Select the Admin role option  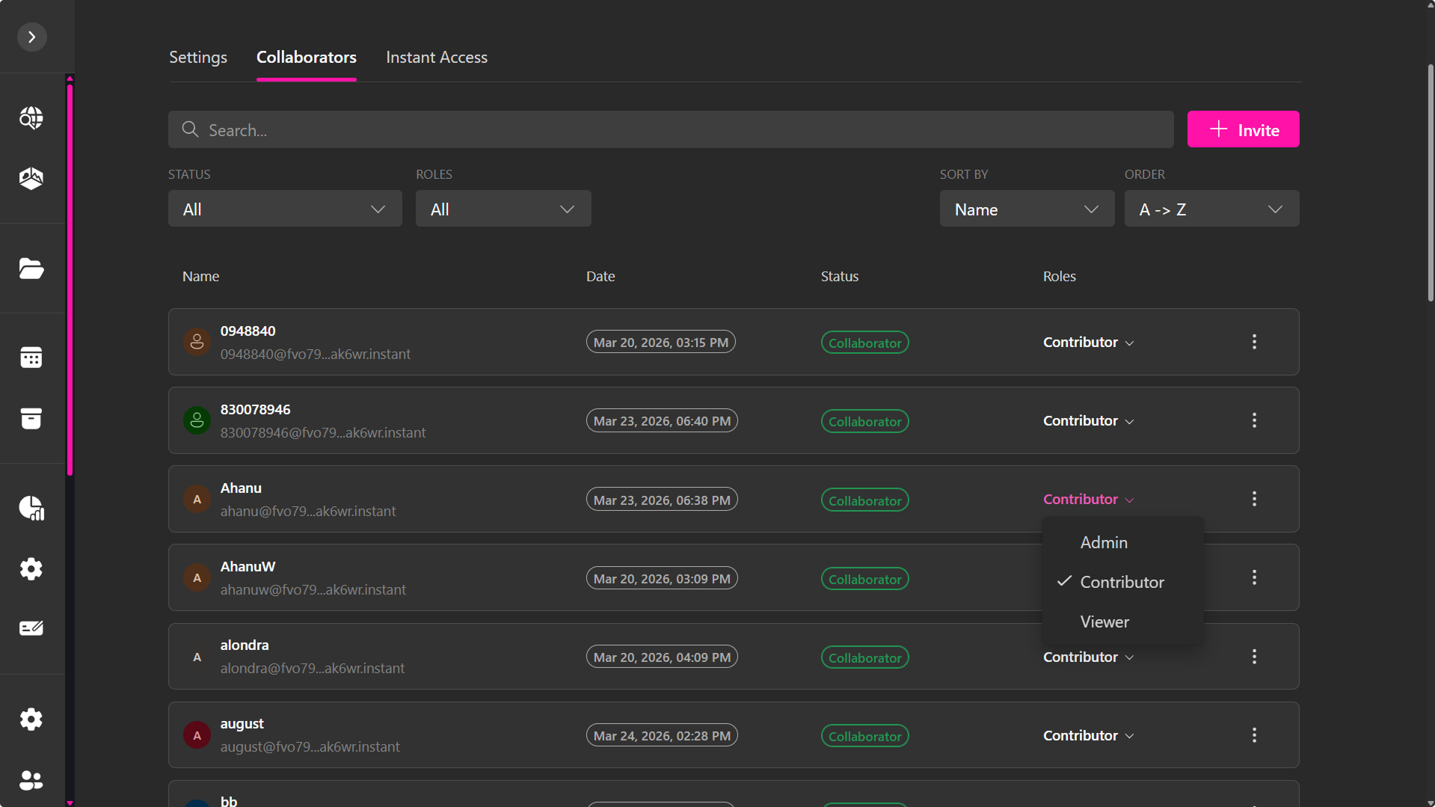(x=1104, y=542)
